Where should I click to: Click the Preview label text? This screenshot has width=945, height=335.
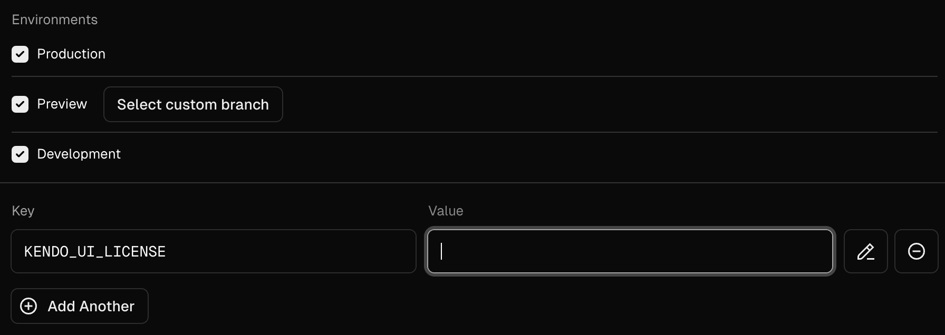[62, 104]
